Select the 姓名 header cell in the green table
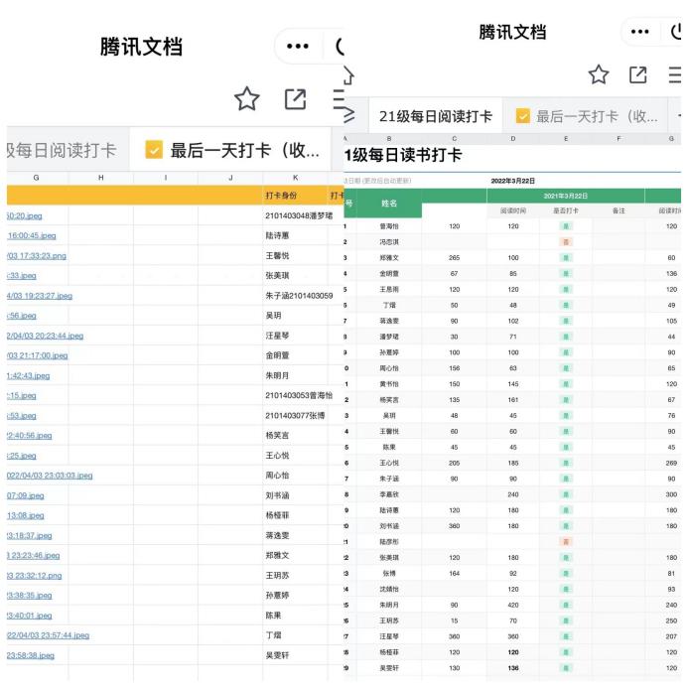Image resolution: width=688 pixels, height=688 pixels. pos(388,203)
